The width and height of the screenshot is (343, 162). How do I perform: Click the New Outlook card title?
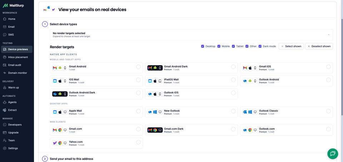click(x=172, y=111)
